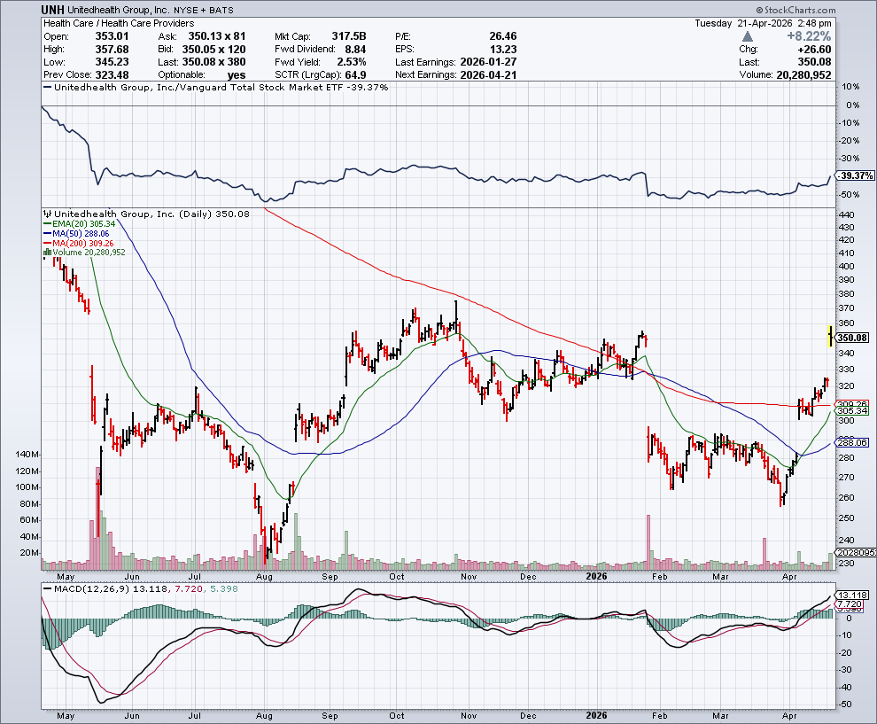Image resolution: width=877 pixels, height=724 pixels.
Task: Click the red 309.26 MA(200) axis tag
Action: coord(850,403)
